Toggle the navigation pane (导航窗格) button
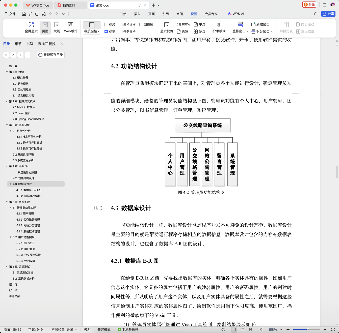 (92, 28)
